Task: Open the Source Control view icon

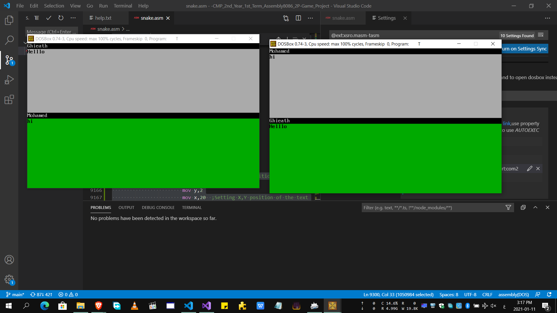Action: (x=9, y=60)
